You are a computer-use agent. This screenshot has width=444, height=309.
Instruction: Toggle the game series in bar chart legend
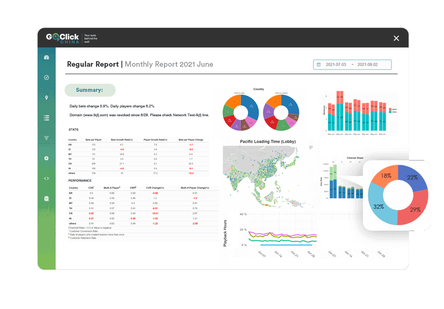[x=393, y=109]
